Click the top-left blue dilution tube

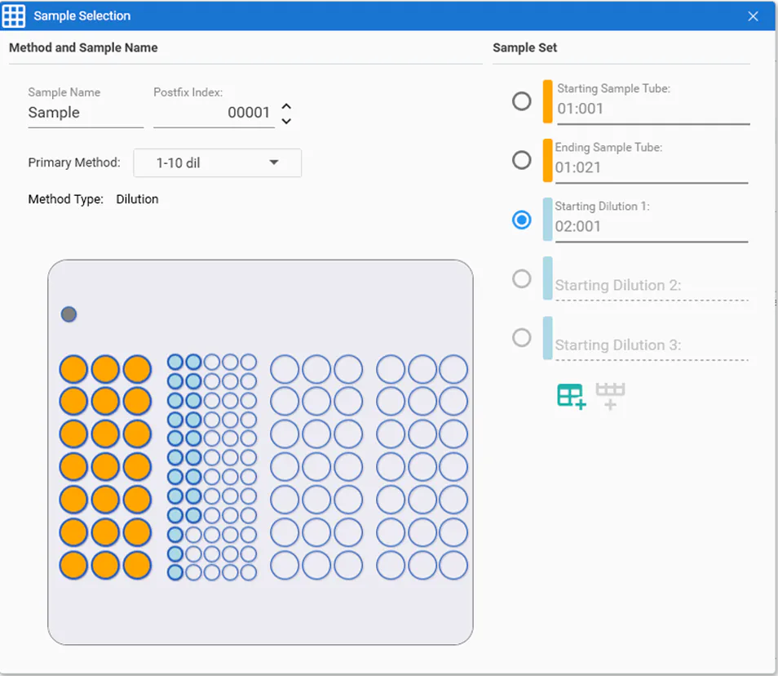[175, 362]
